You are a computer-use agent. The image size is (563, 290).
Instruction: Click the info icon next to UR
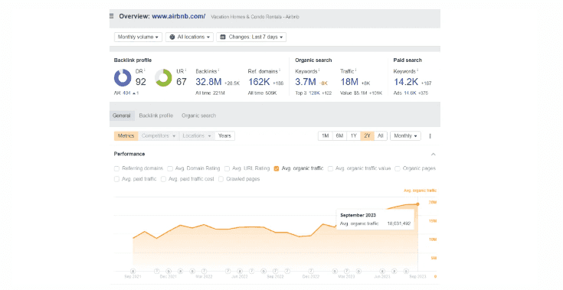click(185, 70)
